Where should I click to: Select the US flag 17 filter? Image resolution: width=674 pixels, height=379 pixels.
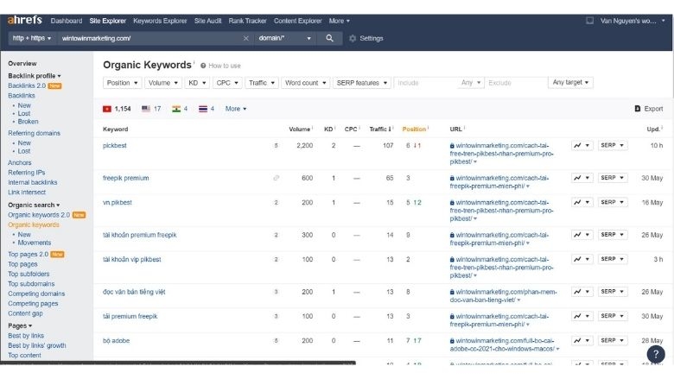(x=151, y=109)
